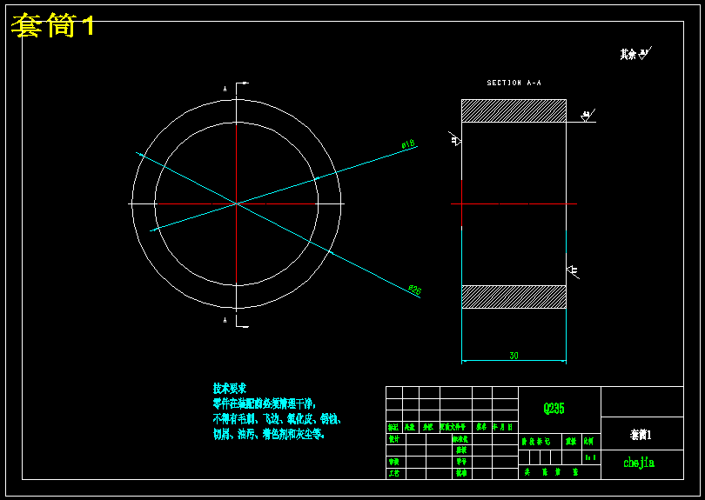705x500 pixels.
Task: Click the technical note line starting with 不得有毛刺
Action: click(277, 418)
